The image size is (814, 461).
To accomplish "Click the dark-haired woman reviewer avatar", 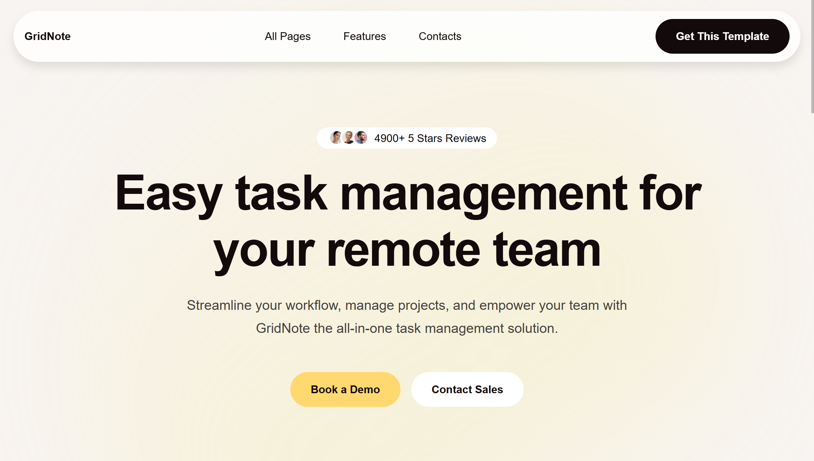I will [x=336, y=138].
